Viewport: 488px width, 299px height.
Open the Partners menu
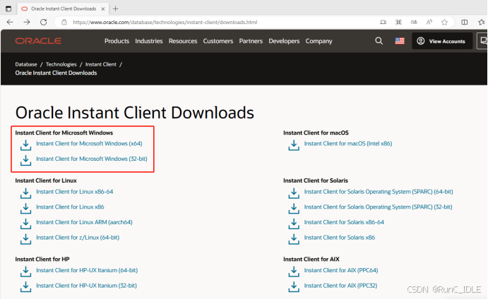click(251, 41)
